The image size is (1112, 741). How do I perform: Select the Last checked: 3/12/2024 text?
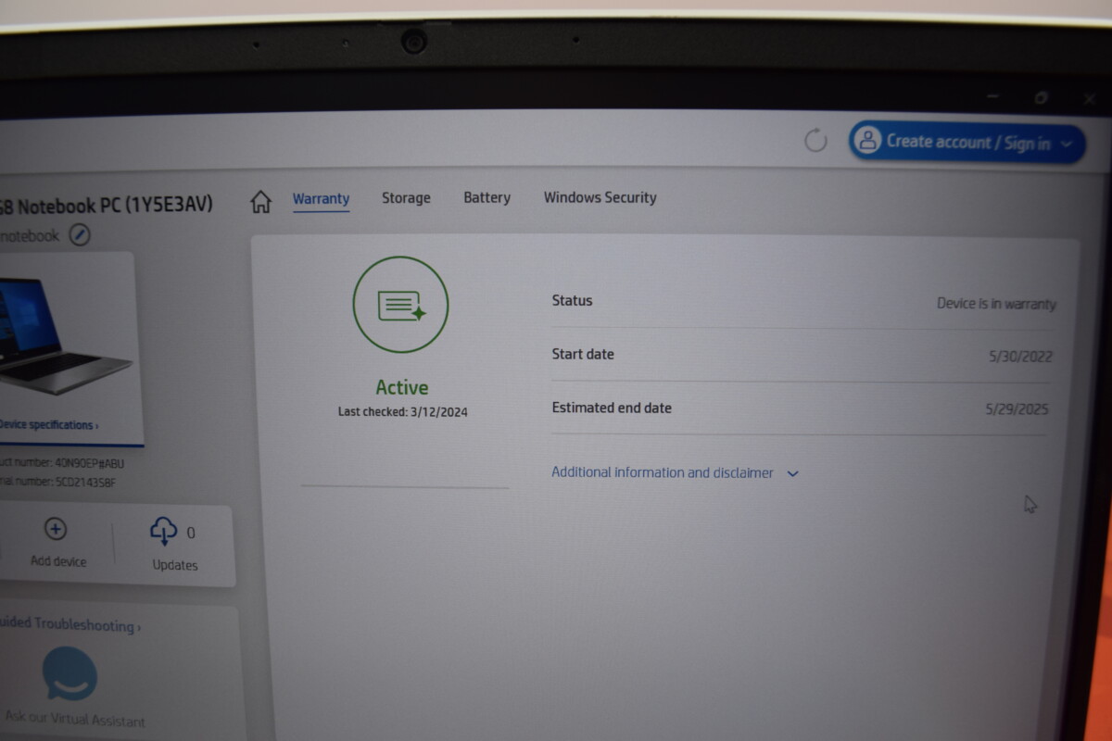tap(402, 412)
